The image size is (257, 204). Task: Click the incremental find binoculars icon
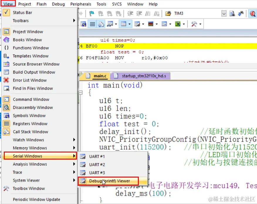(241, 14)
